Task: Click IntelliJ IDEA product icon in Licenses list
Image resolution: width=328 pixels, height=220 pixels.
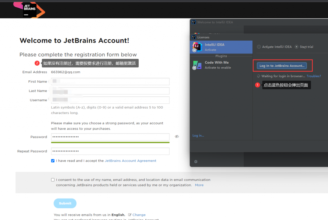Action: point(197,47)
